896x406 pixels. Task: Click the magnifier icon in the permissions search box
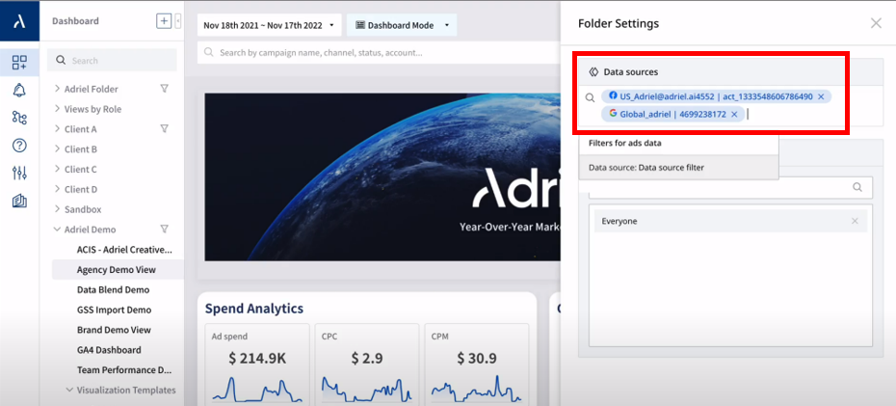point(857,187)
